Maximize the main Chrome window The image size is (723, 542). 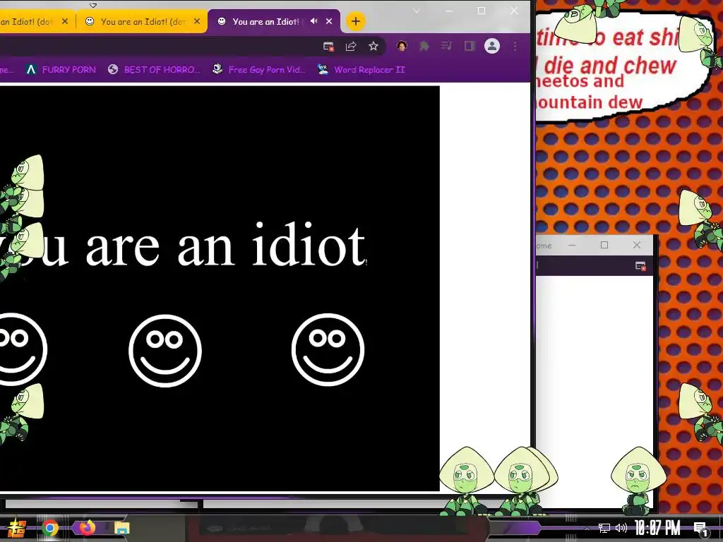pyautogui.click(x=482, y=11)
